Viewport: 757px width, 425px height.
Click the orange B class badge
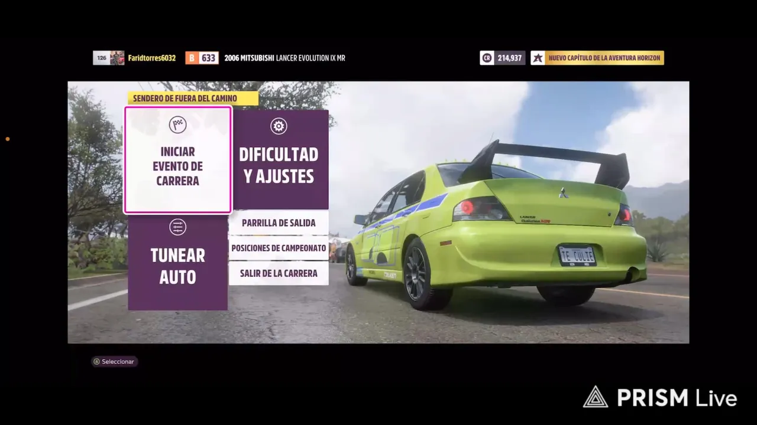(192, 58)
